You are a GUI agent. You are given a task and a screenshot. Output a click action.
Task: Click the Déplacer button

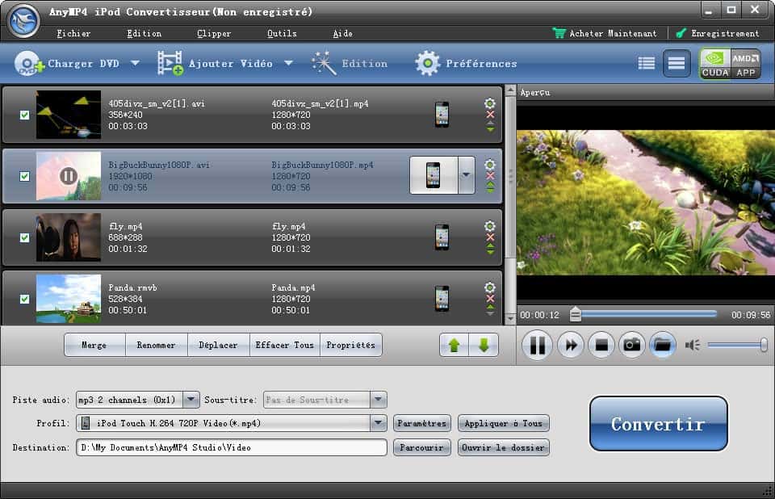point(218,345)
